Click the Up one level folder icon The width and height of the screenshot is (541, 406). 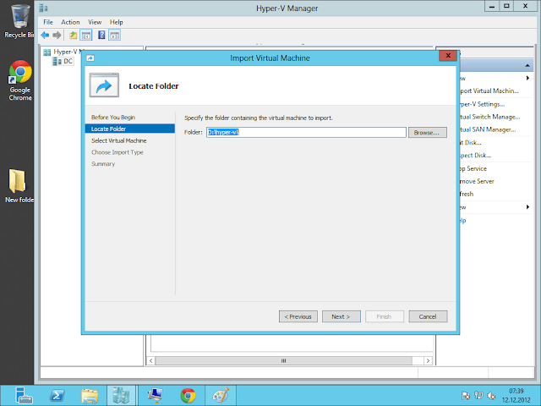point(74,36)
